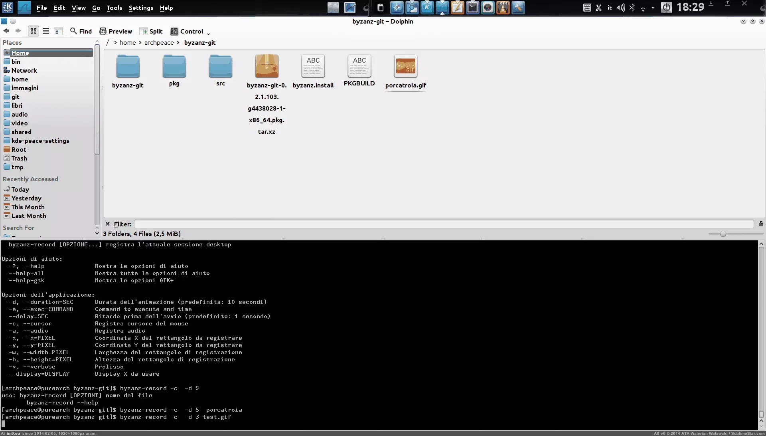766x436 pixels.
Task: Expand the chevron after archpeace breadcrumb
Action: [178, 42]
